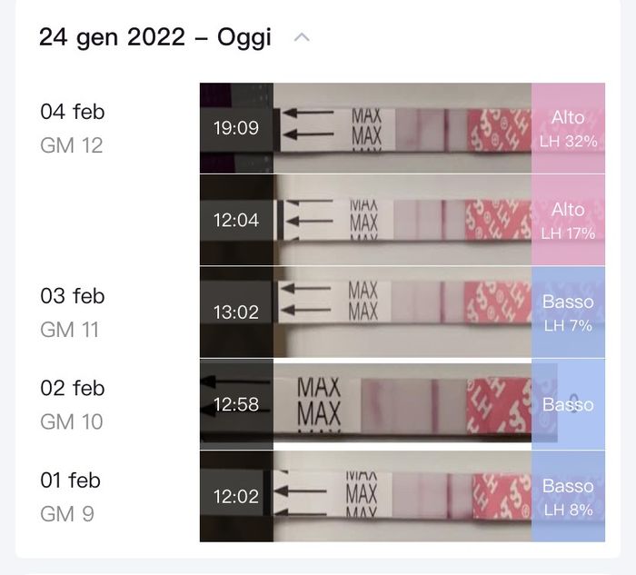636x575 pixels.
Task: Tap the Alto LH 32% result badge
Action: tap(568, 128)
